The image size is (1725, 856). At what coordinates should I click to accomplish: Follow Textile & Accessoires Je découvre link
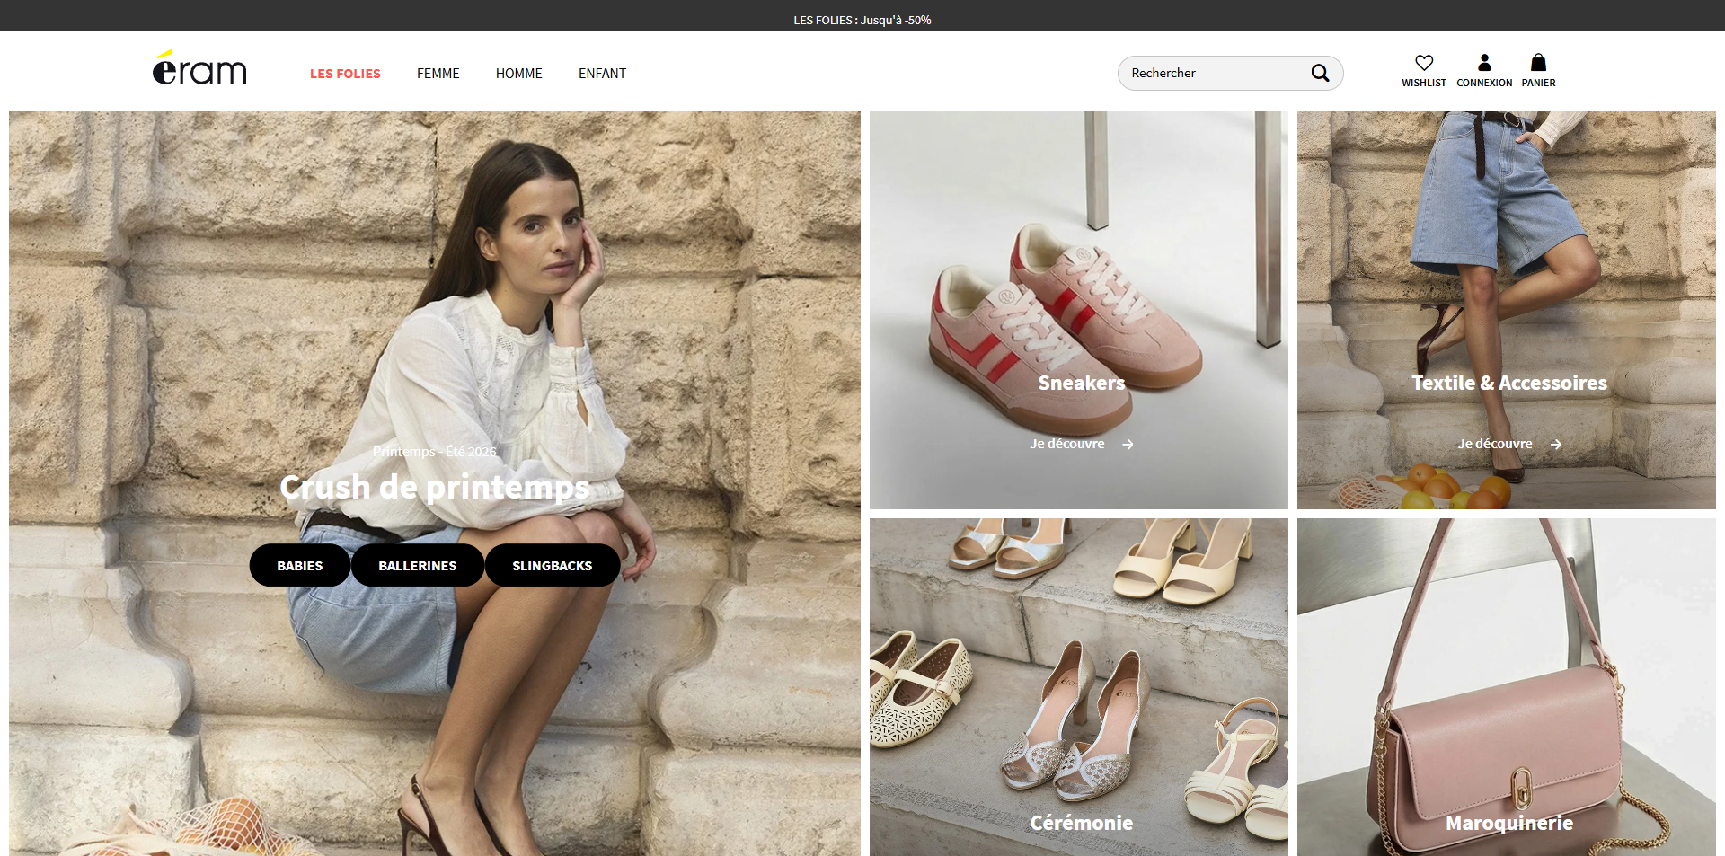point(1509,445)
